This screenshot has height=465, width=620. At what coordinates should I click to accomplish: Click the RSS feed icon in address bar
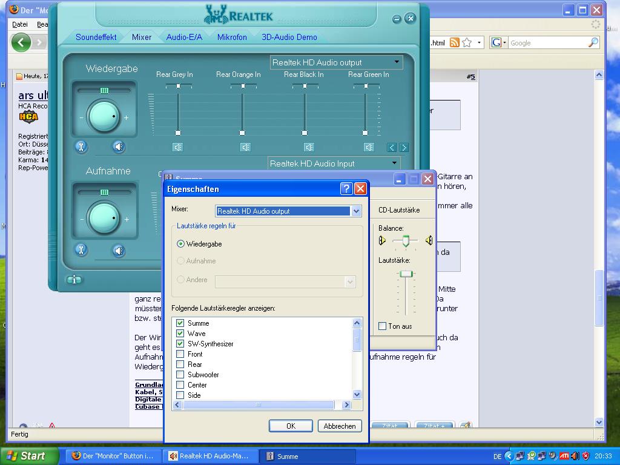pyautogui.click(x=455, y=42)
